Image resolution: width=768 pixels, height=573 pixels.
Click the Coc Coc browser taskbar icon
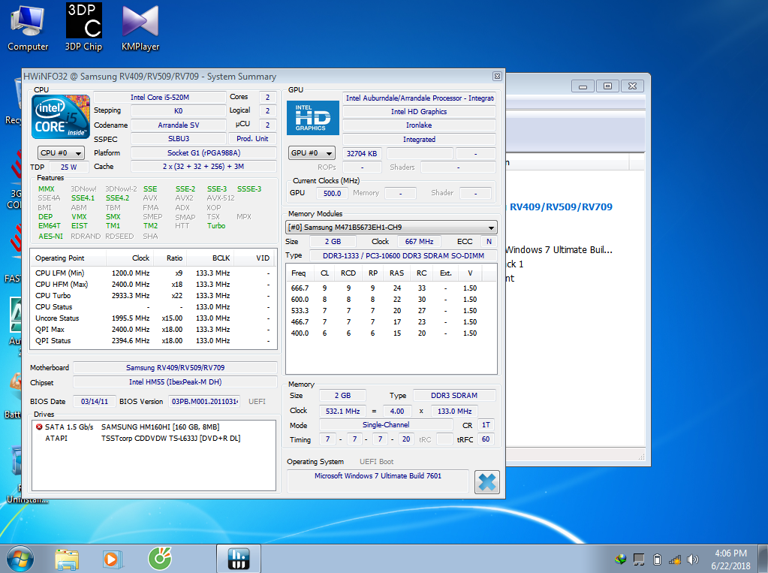(159, 558)
